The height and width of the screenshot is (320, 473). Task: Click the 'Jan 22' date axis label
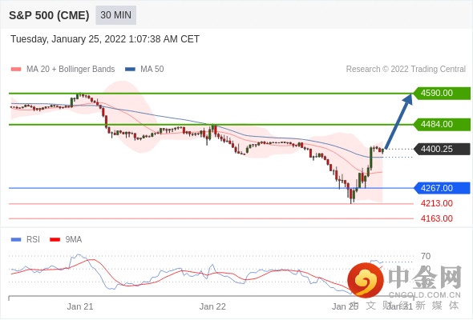tap(212, 306)
